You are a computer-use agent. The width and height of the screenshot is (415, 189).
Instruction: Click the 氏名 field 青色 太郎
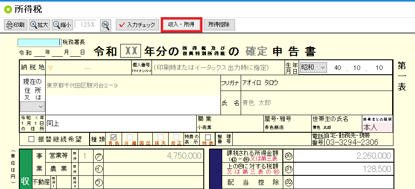pos(317,103)
